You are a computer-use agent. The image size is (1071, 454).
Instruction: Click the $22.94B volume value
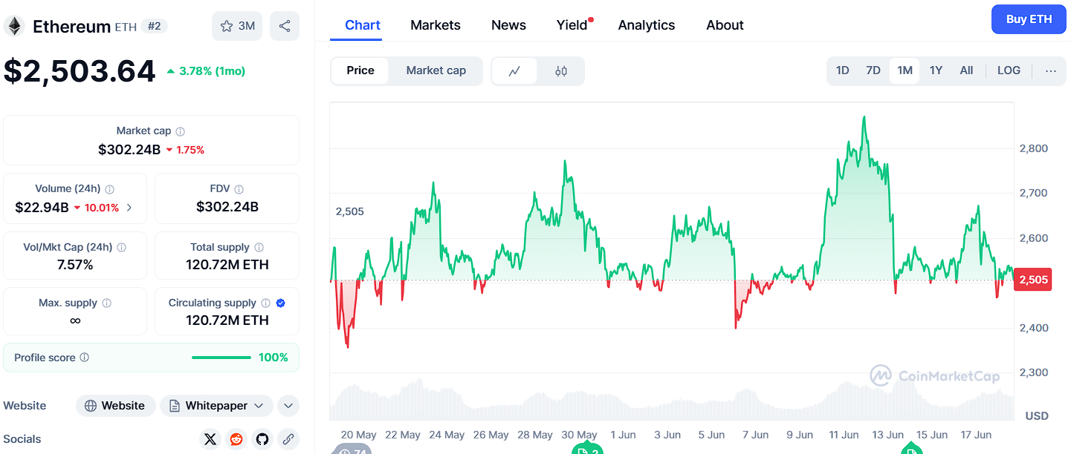42,208
